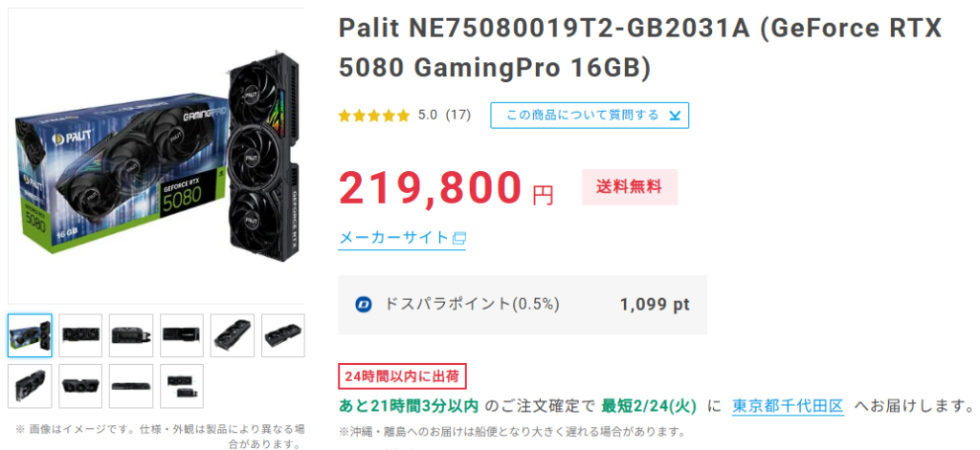The height and width of the screenshot is (450, 980).
Task: Change the delivery area 東京都千代田区
Action: click(x=789, y=406)
